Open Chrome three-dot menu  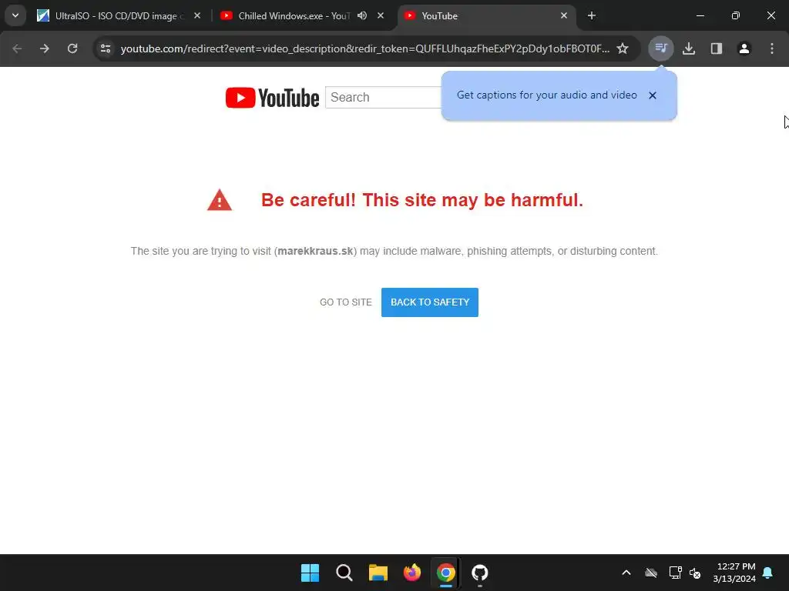772,48
